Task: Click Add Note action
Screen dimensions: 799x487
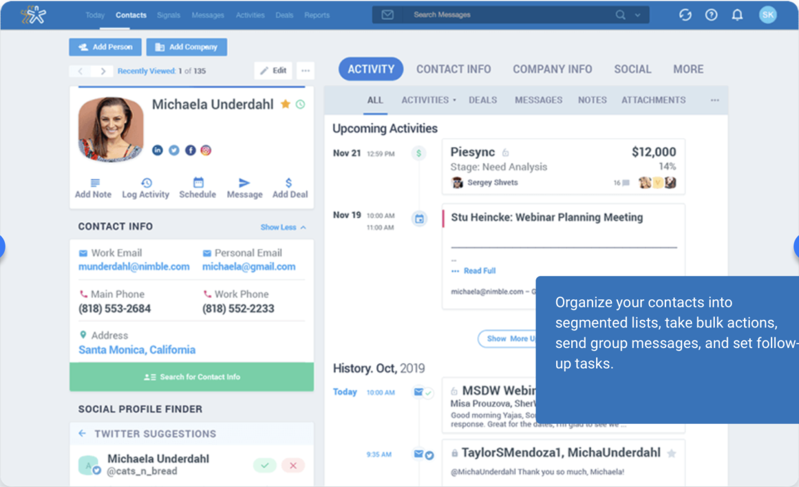Action: [93, 188]
